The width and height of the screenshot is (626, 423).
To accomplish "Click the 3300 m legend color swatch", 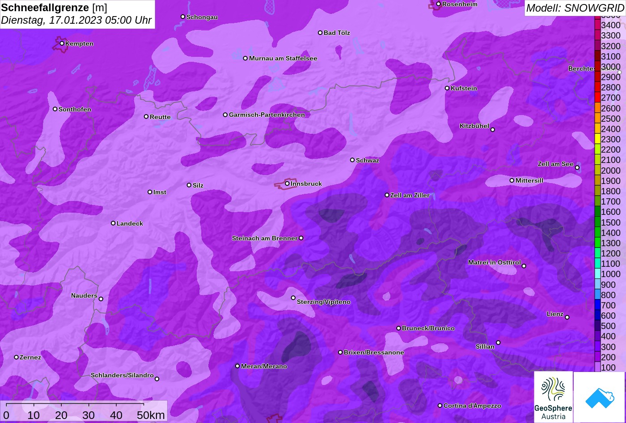I will coord(597,35).
